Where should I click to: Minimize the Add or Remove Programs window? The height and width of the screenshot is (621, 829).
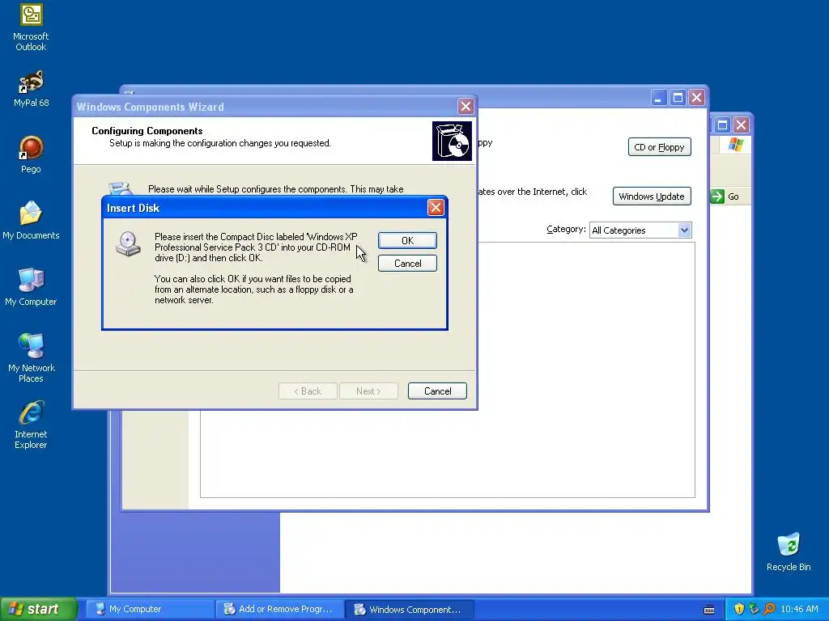[x=659, y=98]
